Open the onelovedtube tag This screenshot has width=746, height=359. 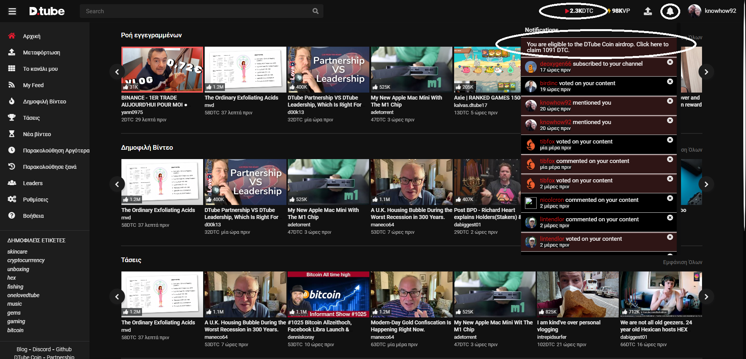click(23, 295)
